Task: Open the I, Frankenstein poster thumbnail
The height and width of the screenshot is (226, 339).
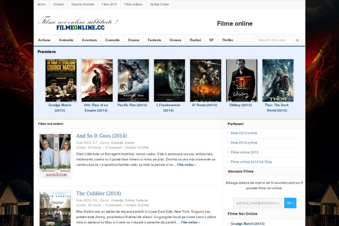Action: point(169,80)
